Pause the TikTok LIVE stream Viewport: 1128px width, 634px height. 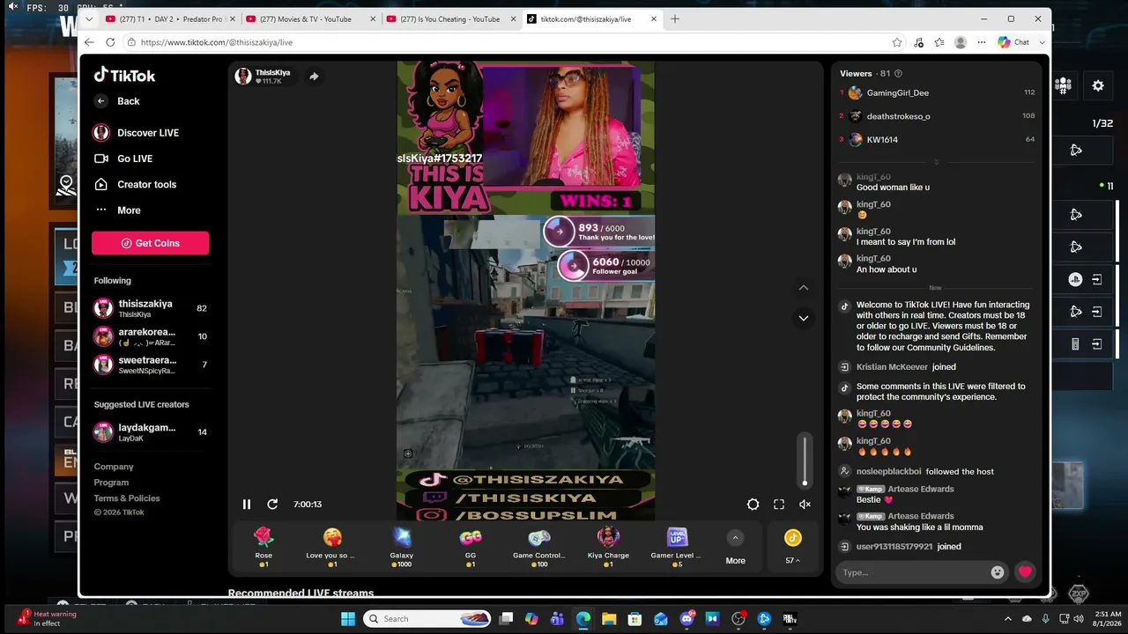click(x=247, y=505)
